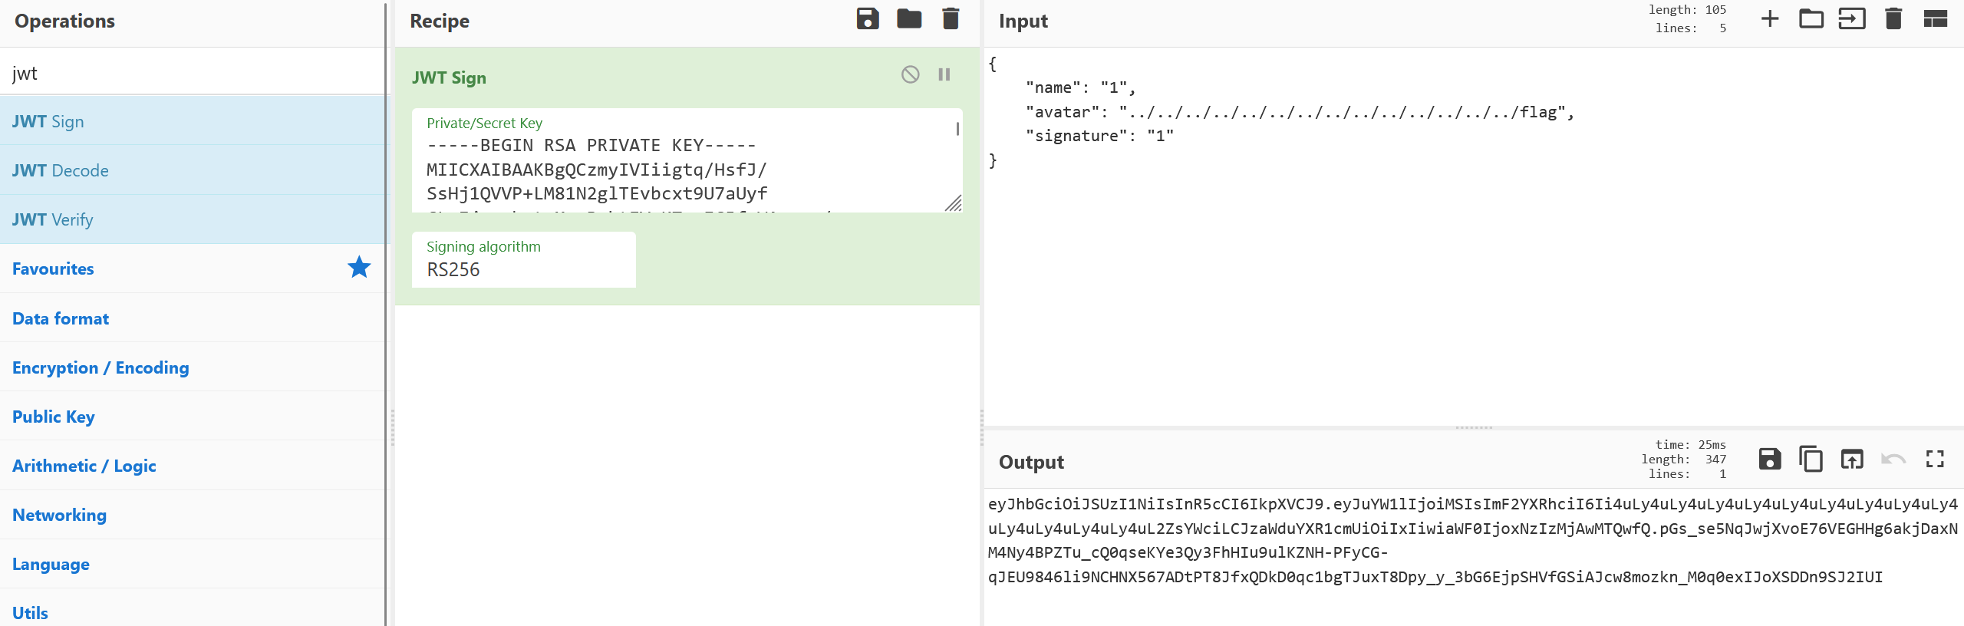Click the "signature" line in input
This screenshot has height=626, width=1964.
pos(1099,136)
